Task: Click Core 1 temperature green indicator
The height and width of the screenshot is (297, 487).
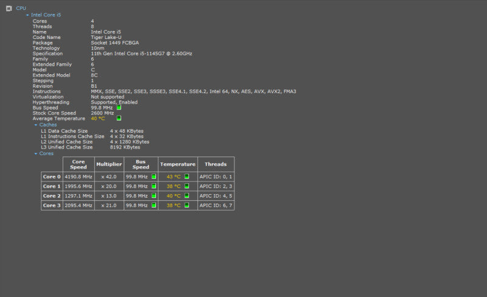Action: pos(187,186)
